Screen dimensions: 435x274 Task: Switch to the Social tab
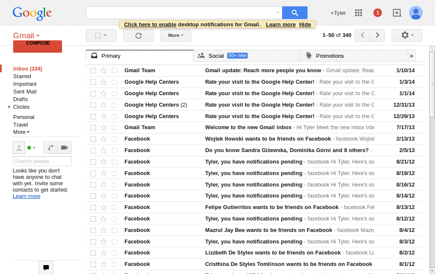pyautogui.click(x=247, y=56)
